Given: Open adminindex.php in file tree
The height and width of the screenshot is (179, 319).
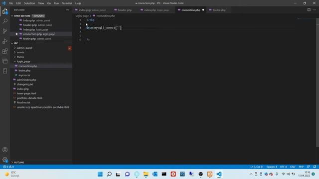Looking at the screenshot, I should [26, 80].
